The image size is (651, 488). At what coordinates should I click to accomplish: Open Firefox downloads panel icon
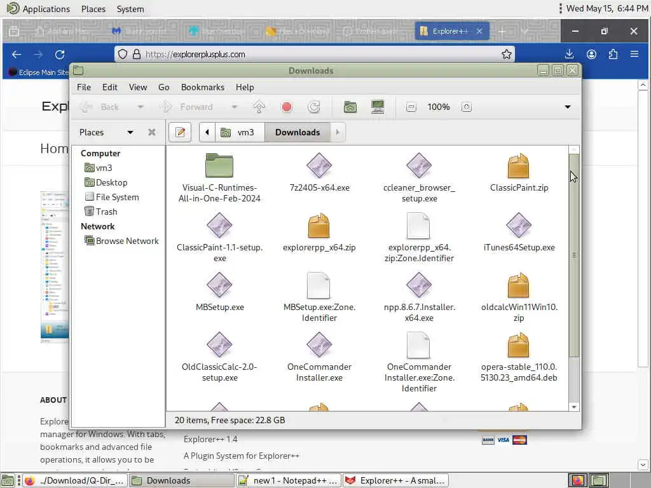coord(569,55)
